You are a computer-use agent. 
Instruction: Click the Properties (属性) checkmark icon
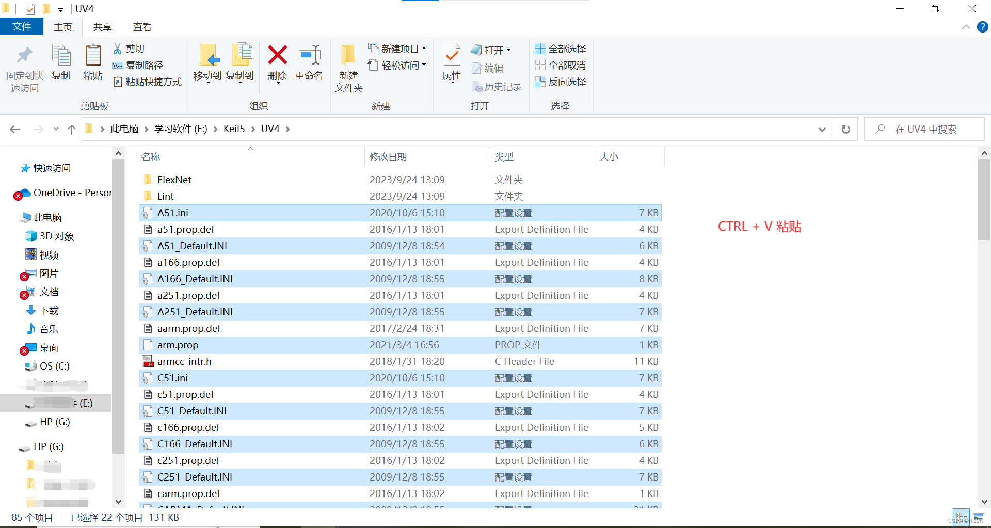click(x=452, y=55)
